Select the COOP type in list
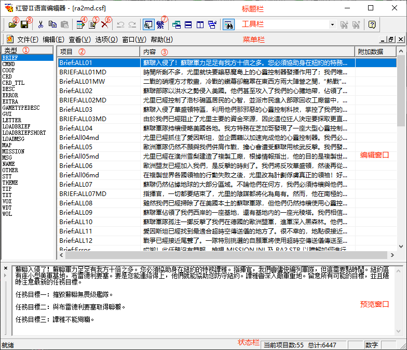Screen dimensions: 407x350 tap(8, 71)
